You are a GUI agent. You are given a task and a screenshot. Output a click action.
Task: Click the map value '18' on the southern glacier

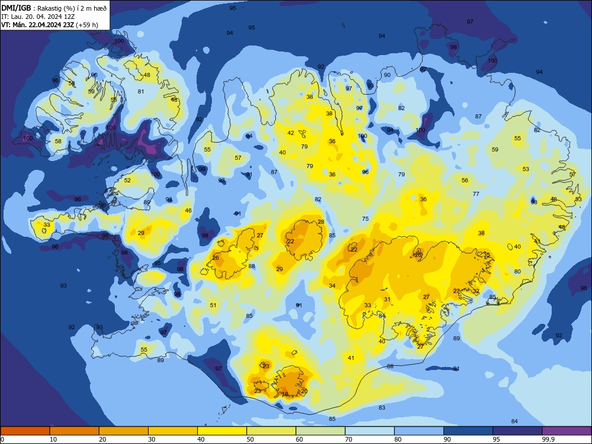pyautogui.click(x=285, y=394)
